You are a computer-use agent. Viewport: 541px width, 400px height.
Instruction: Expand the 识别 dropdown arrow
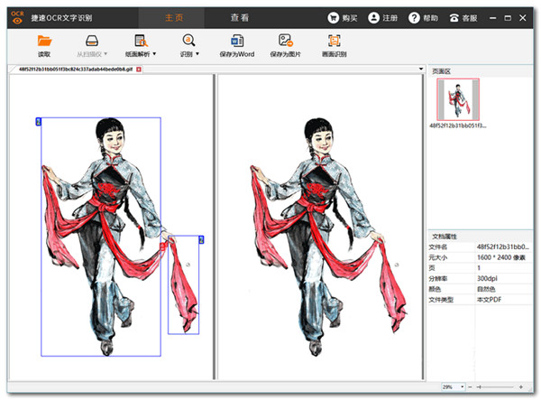pyautogui.click(x=197, y=54)
